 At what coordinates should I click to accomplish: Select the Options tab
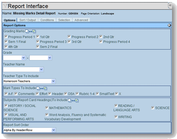pyautogui.click(x=10, y=20)
